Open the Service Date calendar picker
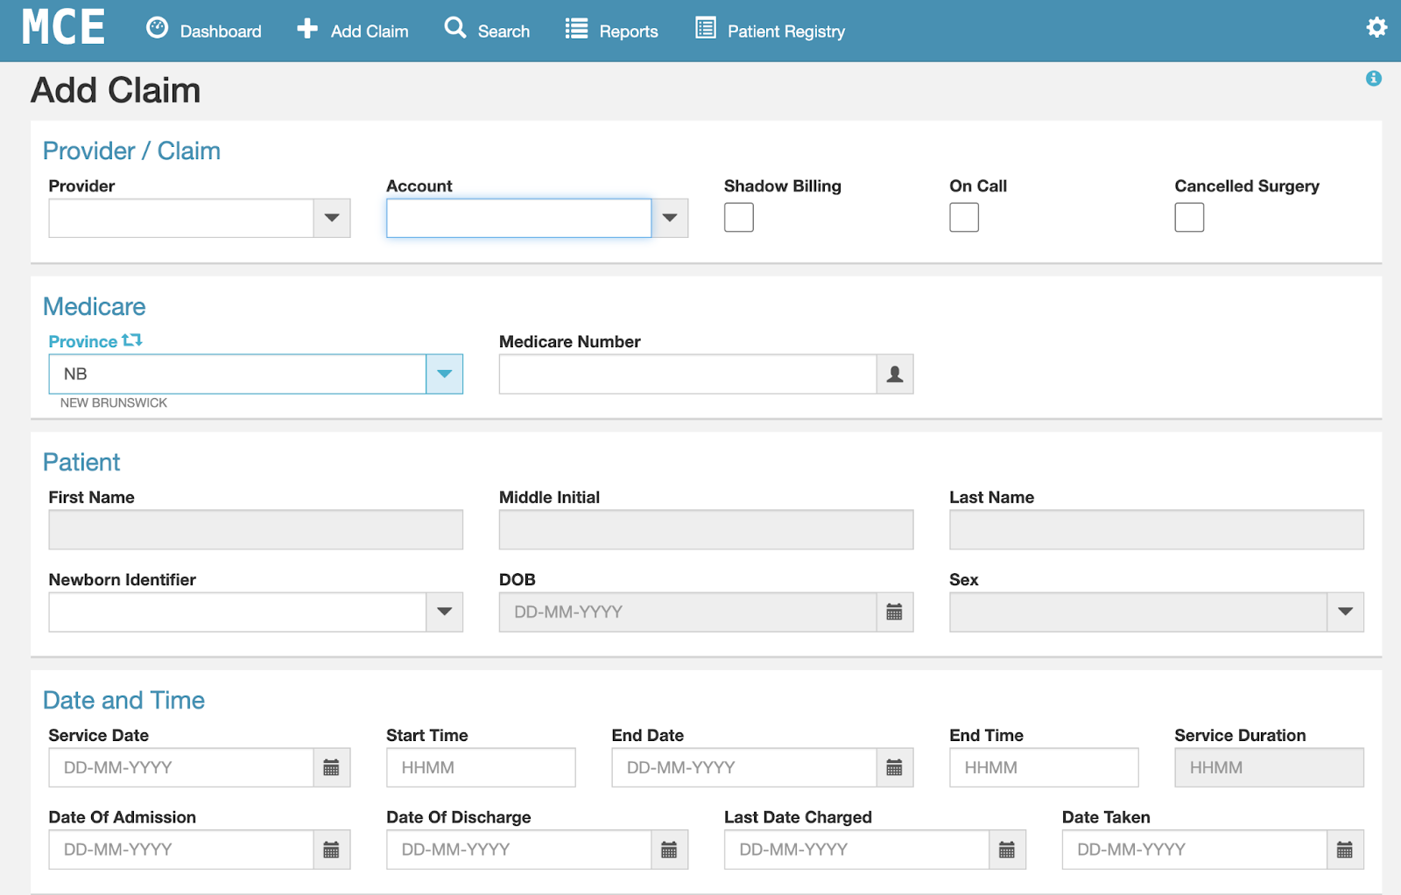Screen dimensions: 1401x895 [331, 768]
